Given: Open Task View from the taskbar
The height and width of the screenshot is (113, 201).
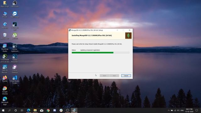Looking at the screenshot, I should click(x=22, y=110).
